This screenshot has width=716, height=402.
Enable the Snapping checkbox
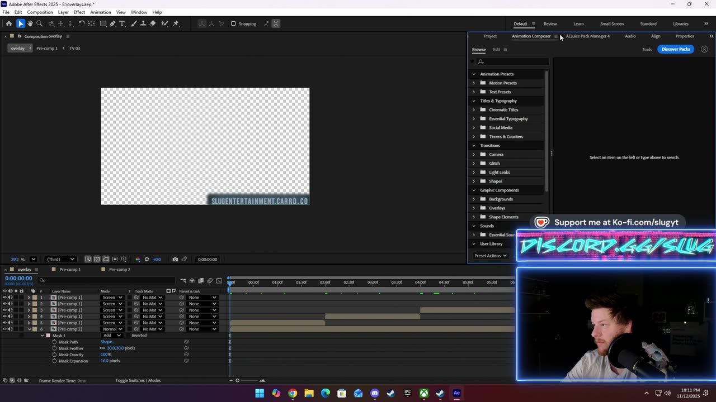click(x=234, y=23)
